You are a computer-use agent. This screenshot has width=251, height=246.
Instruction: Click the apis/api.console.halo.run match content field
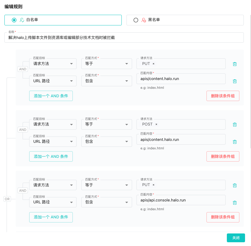[181, 200]
